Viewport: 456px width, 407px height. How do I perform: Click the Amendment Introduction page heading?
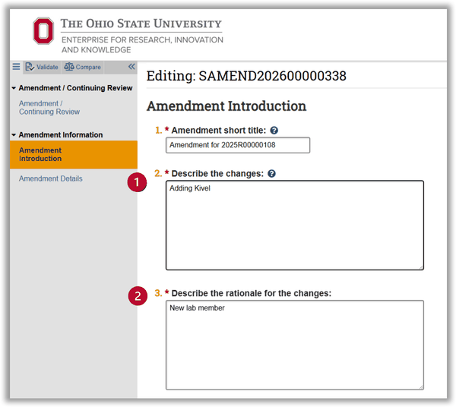[226, 106]
